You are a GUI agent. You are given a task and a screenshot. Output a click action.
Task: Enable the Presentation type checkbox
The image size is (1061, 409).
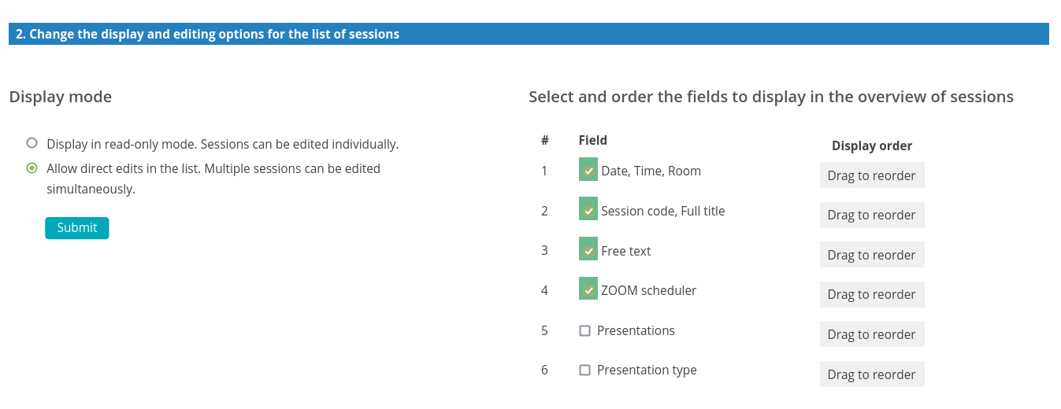584,370
